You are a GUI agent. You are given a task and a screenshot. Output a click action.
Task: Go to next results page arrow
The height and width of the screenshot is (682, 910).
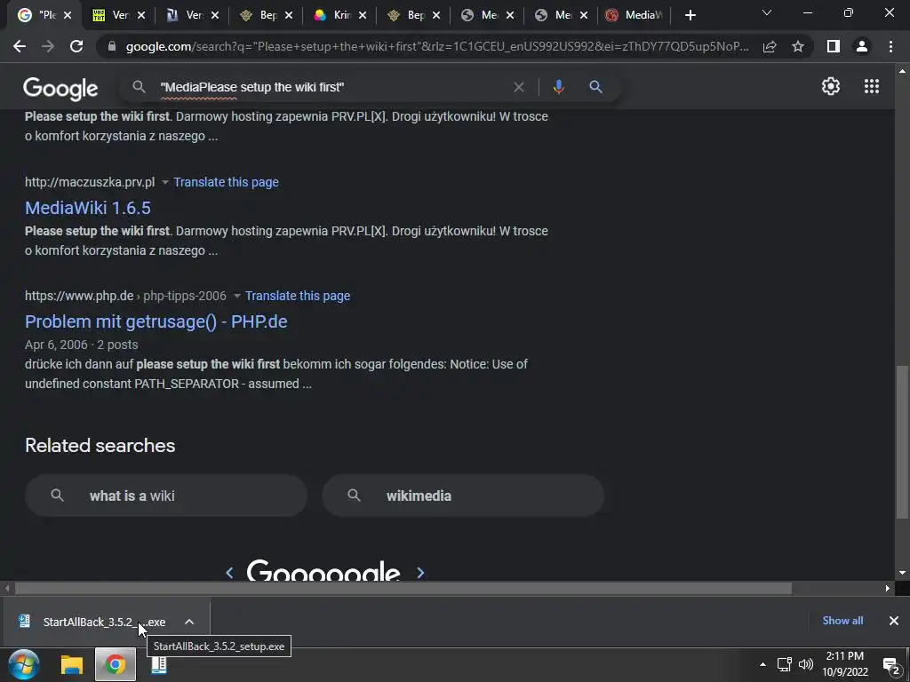(x=420, y=573)
